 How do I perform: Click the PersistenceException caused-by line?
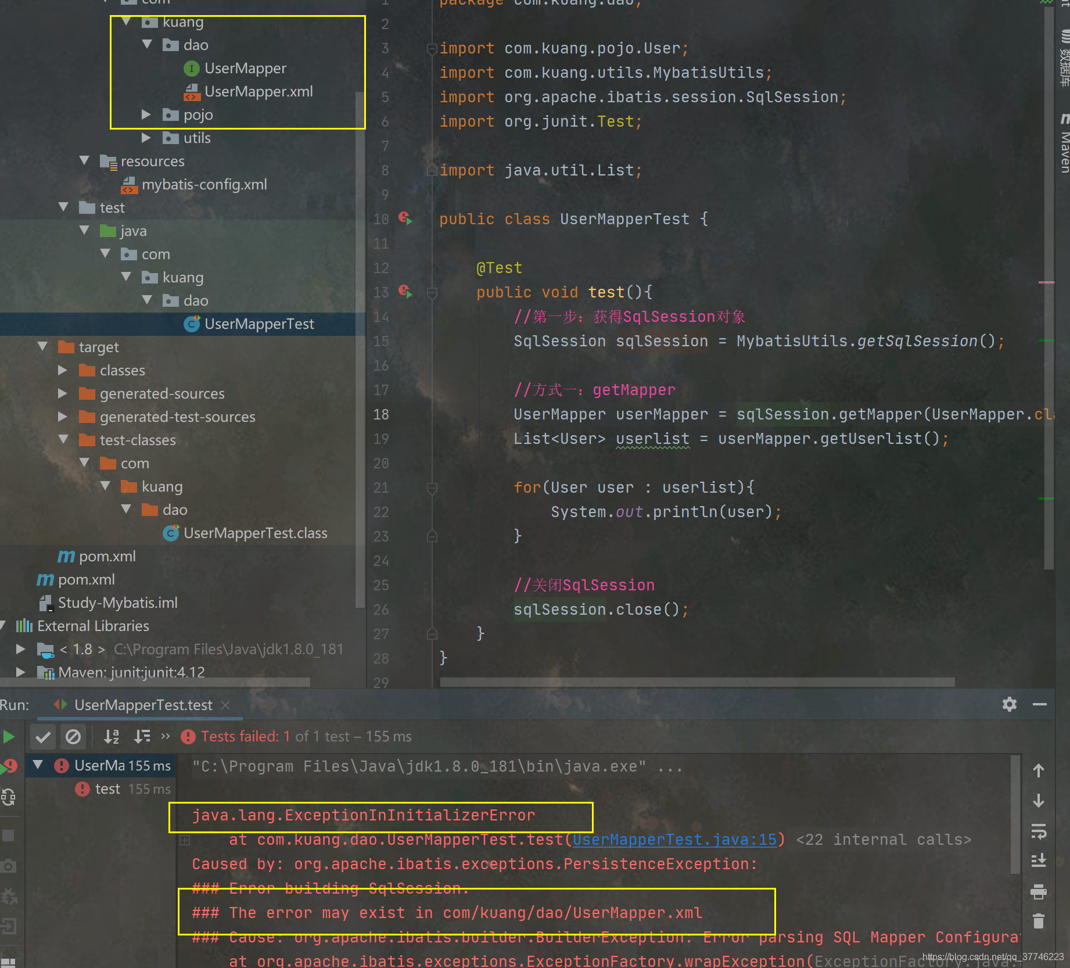(x=475, y=864)
